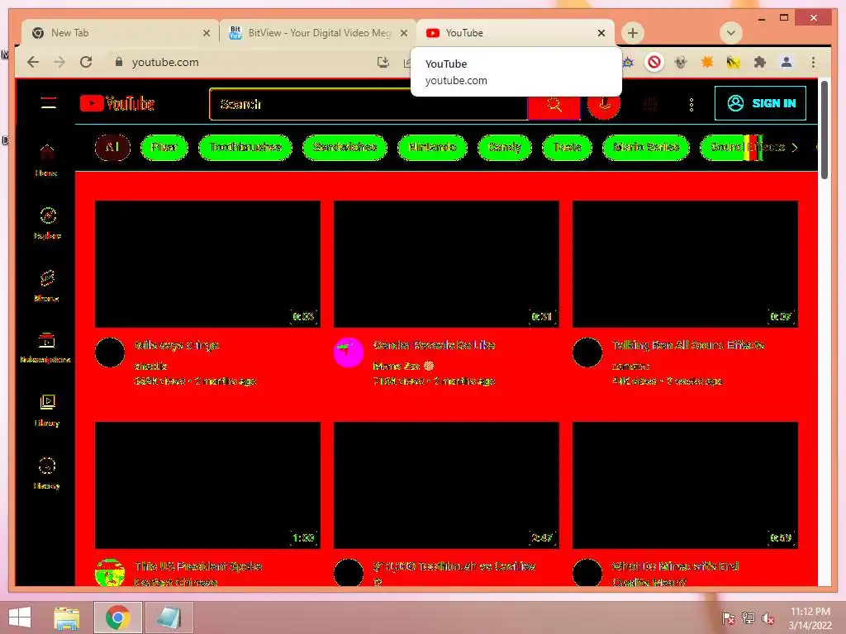Select the Pixar category chip
Viewport: 846px width, 634px height.
tap(164, 147)
